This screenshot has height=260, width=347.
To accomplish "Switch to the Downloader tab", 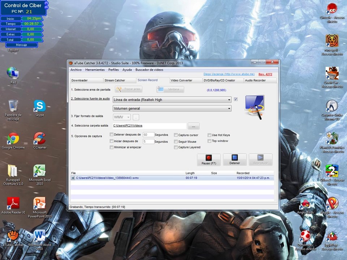I will (x=86, y=80).
